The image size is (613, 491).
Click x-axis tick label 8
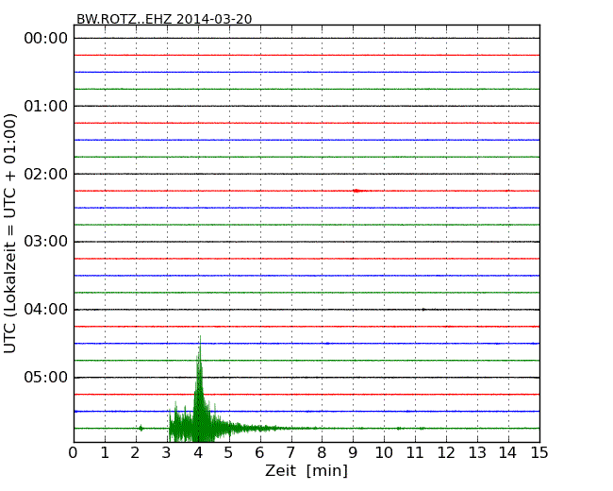(x=322, y=453)
